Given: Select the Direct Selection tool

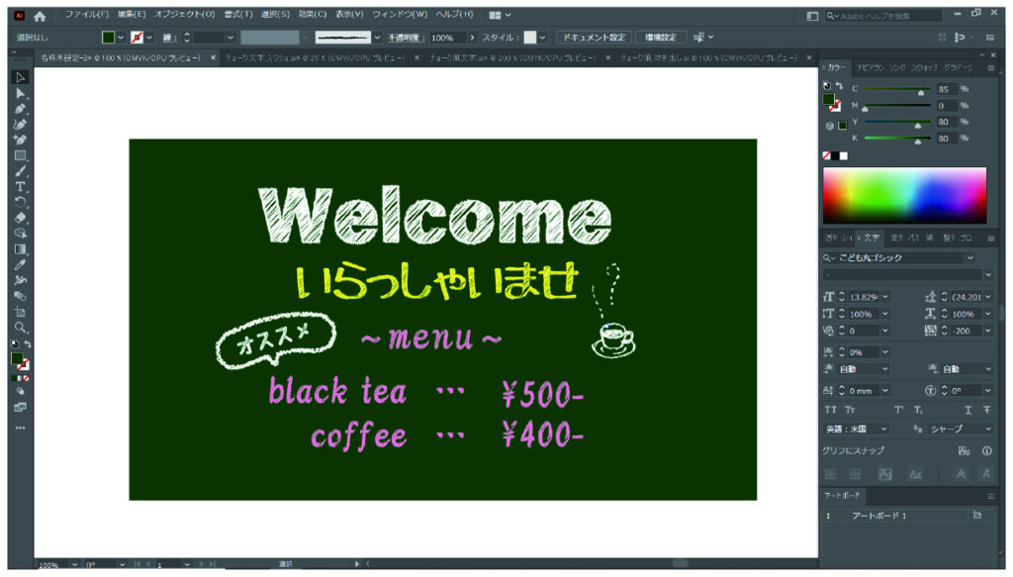Looking at the screenshot, I should [20, 94].
